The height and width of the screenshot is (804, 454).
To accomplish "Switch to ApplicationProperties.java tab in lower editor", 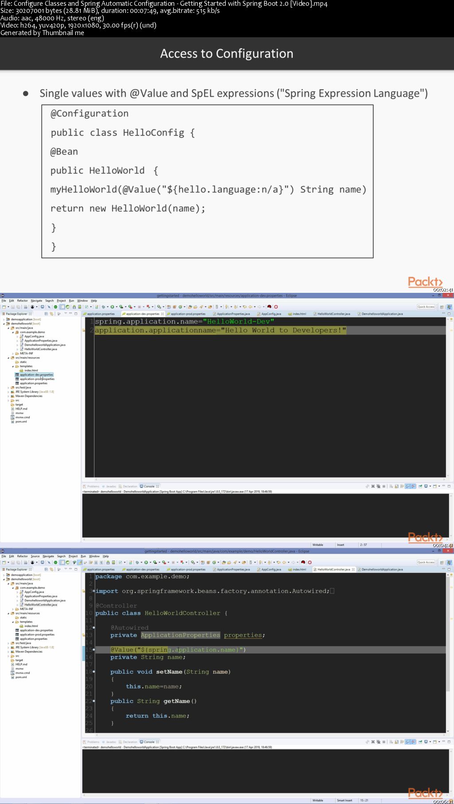I will (x=231, y=569).
